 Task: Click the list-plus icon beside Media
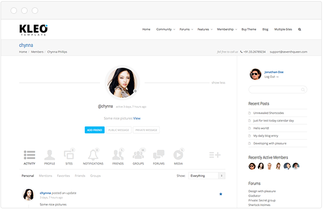[215, 155]
